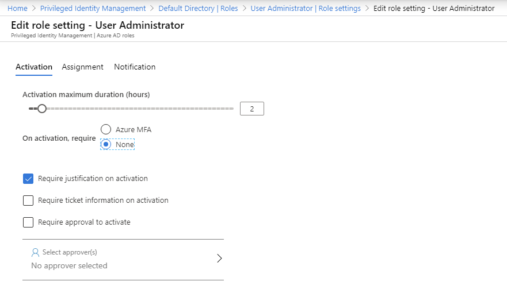Click breadcrumb chevron after User Administrator | Role settings
Viewport: 507px width, 289px height.
(367, 9)
